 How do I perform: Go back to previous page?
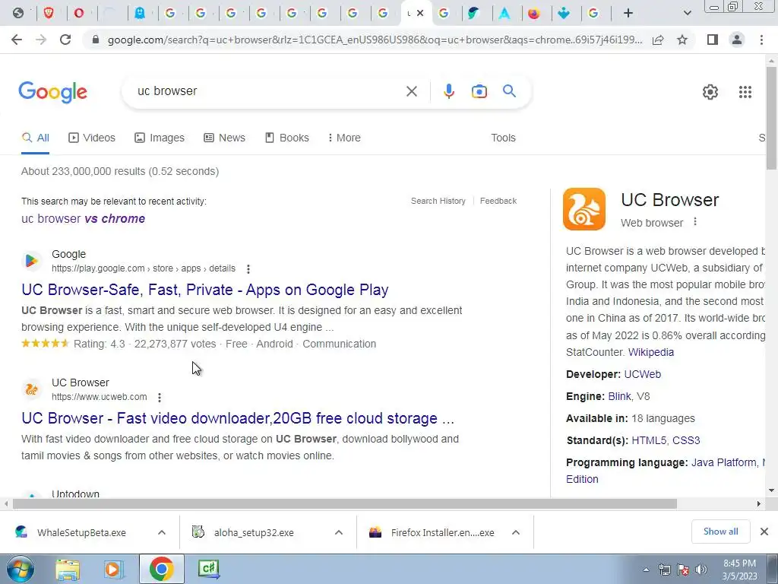pyautogui.click(x=17, y=40)
